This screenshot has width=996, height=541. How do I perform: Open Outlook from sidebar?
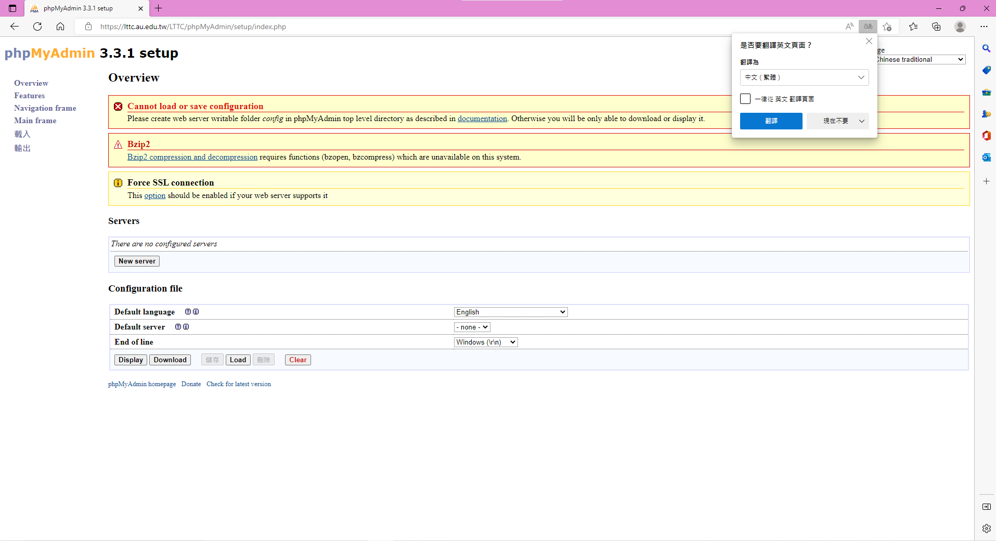coord(986,157)
